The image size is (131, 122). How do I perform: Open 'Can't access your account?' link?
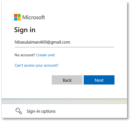point(37,65)
